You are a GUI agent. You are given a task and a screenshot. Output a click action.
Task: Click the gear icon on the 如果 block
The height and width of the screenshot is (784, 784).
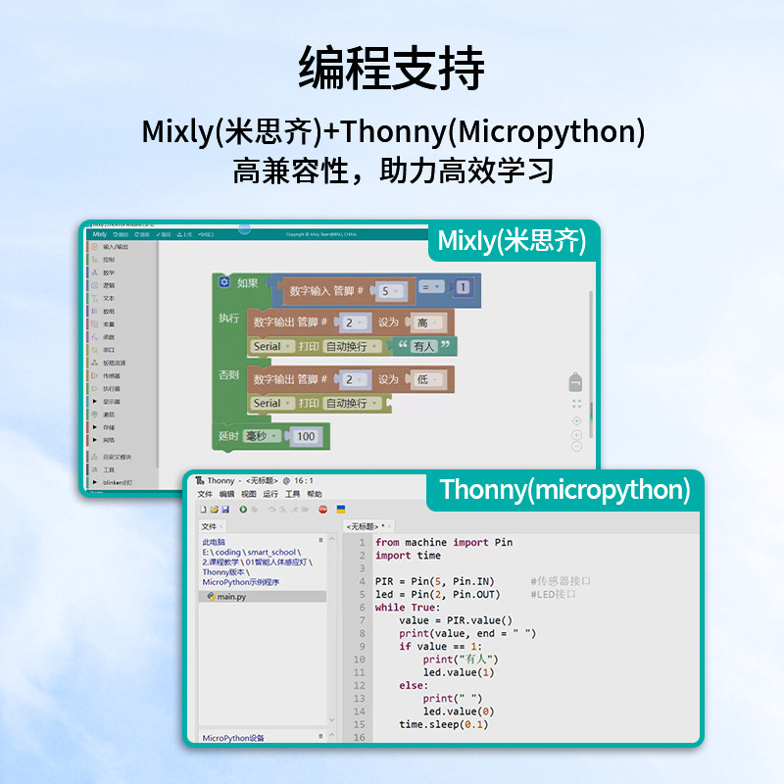click(224, 282)
